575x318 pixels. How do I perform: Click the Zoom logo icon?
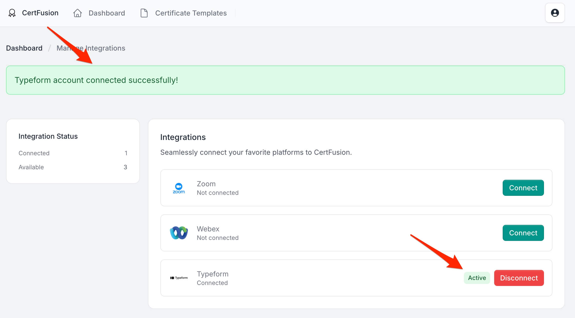pyautogui.click(x=179, y=188)
